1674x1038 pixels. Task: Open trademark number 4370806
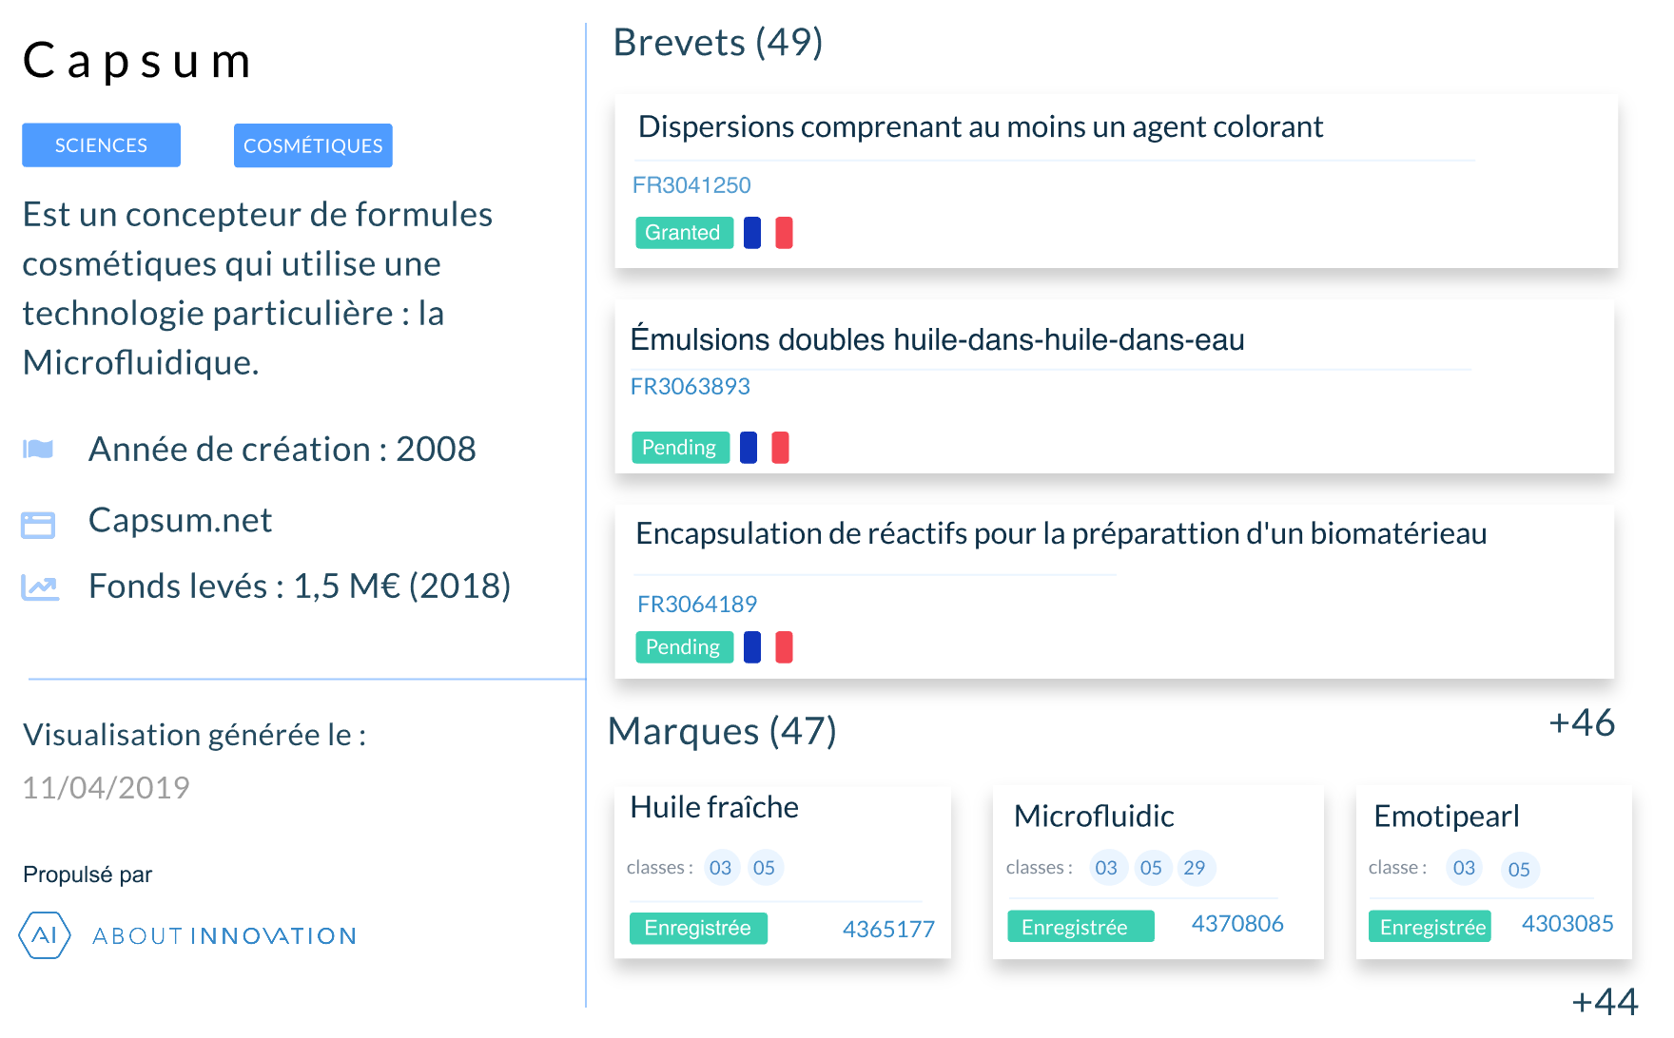coord(1237,924)
